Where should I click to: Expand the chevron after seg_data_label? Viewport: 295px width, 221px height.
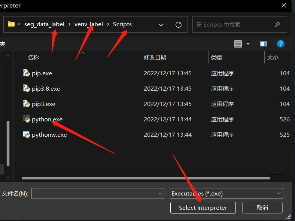tap(69, 24)
